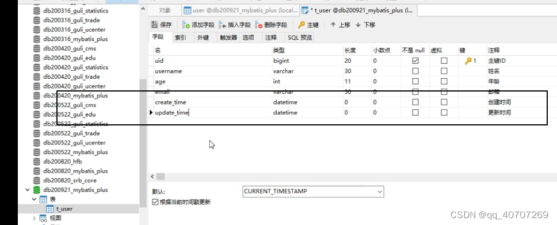Open the 默认 CURRENT_TIMESTAMP dropdown

click(x=379, y=192)
